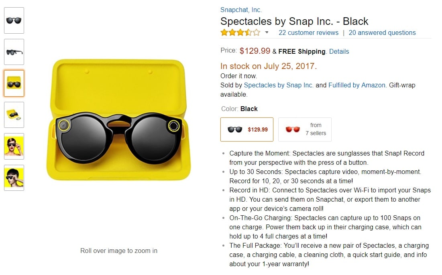Open the 22 customer reviews link
Viewport: 442px width, 275px height.
[308, 33]
